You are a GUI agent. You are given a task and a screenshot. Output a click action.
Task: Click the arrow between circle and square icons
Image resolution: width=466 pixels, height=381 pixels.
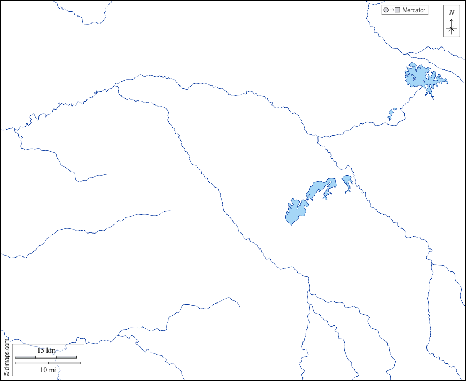391,10
